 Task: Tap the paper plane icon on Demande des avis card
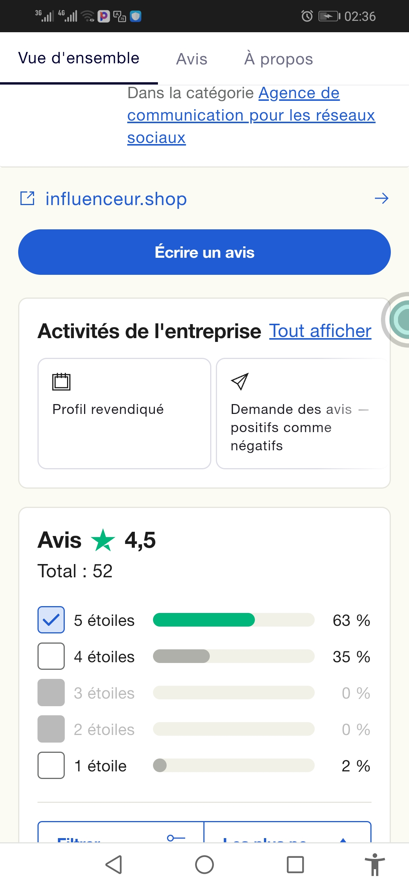pos(240,381)
